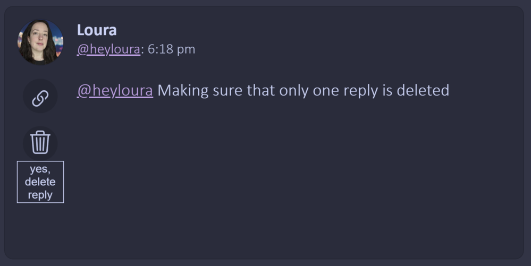Image resolution: width=531 pixels, height=266 pixels.
Task: Follow the purple @heyloura mention in the message
Action: click(115, 90)
